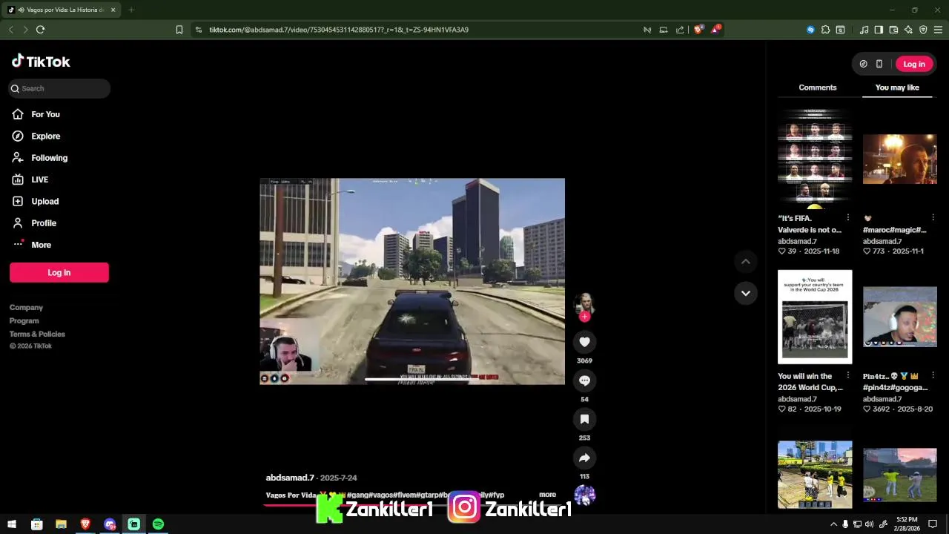Open the spinning music disc icon
The height and width of the screenshot is (534, 949).
tap(584, 495)
